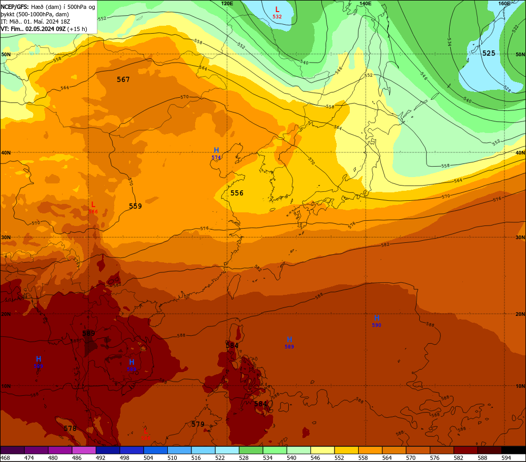526x462 pixels.
Task: Click the black 578 thickness value
Action: click(70, 428)
